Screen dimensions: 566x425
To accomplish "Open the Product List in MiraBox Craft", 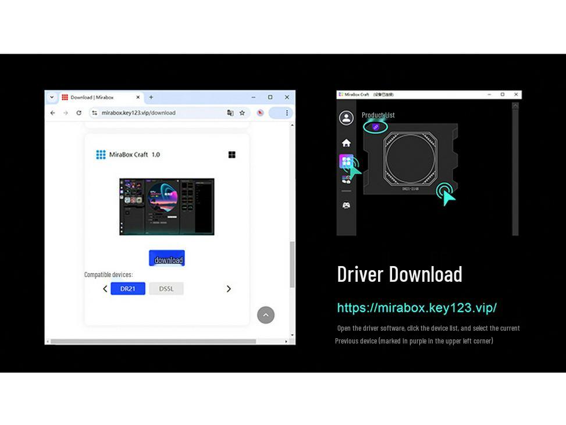I will [x=347, y=162].
